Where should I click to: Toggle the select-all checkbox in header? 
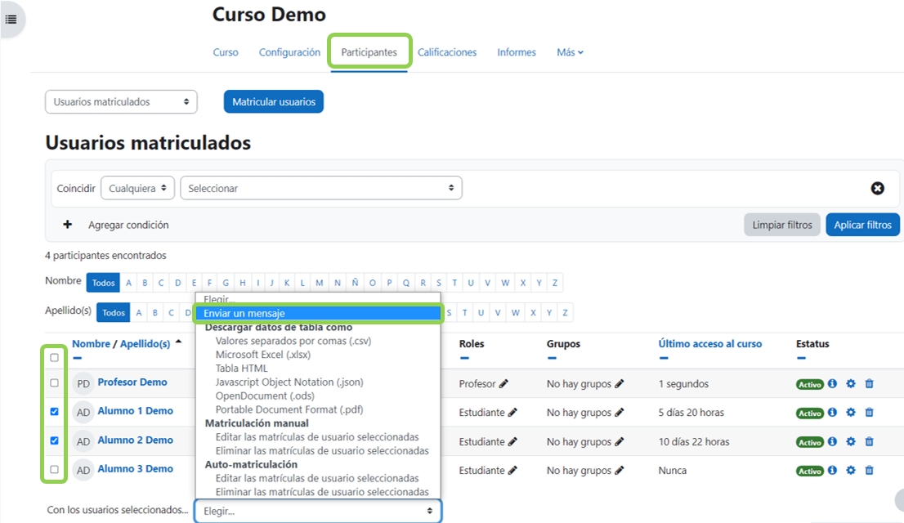[55, 357]
